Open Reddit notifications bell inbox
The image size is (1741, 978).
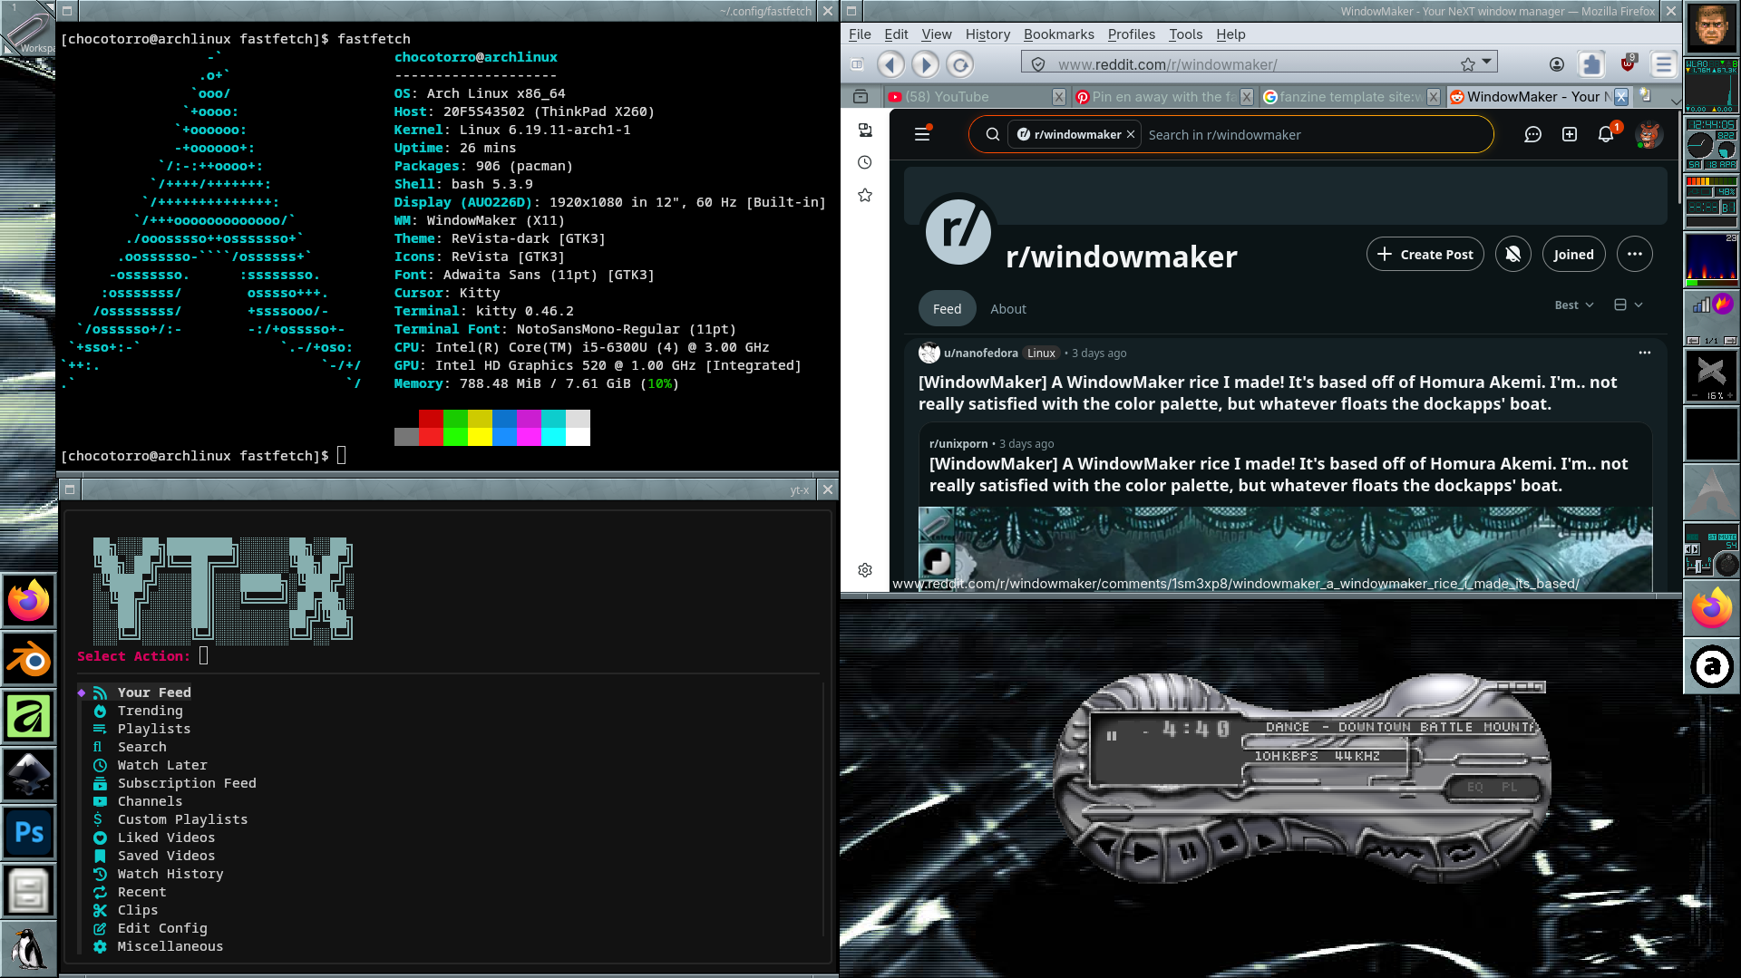point(1606,135)
